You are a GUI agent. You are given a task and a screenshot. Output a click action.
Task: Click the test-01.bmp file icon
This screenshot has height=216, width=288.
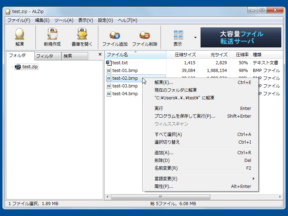point(109,71)
